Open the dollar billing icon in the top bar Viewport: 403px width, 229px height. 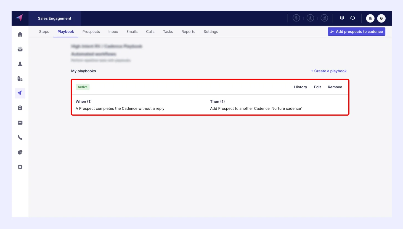tap(296, 18)
